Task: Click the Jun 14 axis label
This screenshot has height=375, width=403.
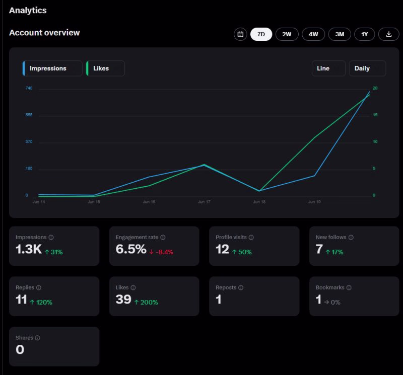Action: [39, 202]
